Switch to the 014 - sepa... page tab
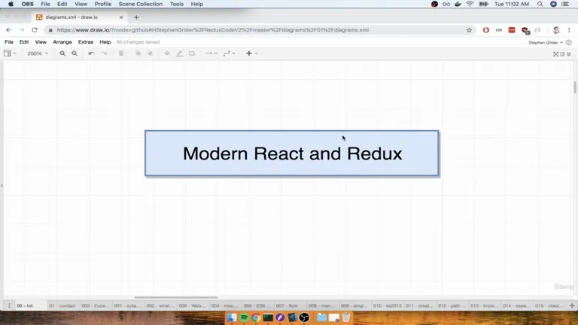 pyautogui.click(x=517, y=305)
